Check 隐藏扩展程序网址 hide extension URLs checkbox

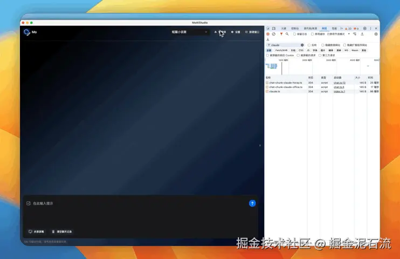pos(344,45)
